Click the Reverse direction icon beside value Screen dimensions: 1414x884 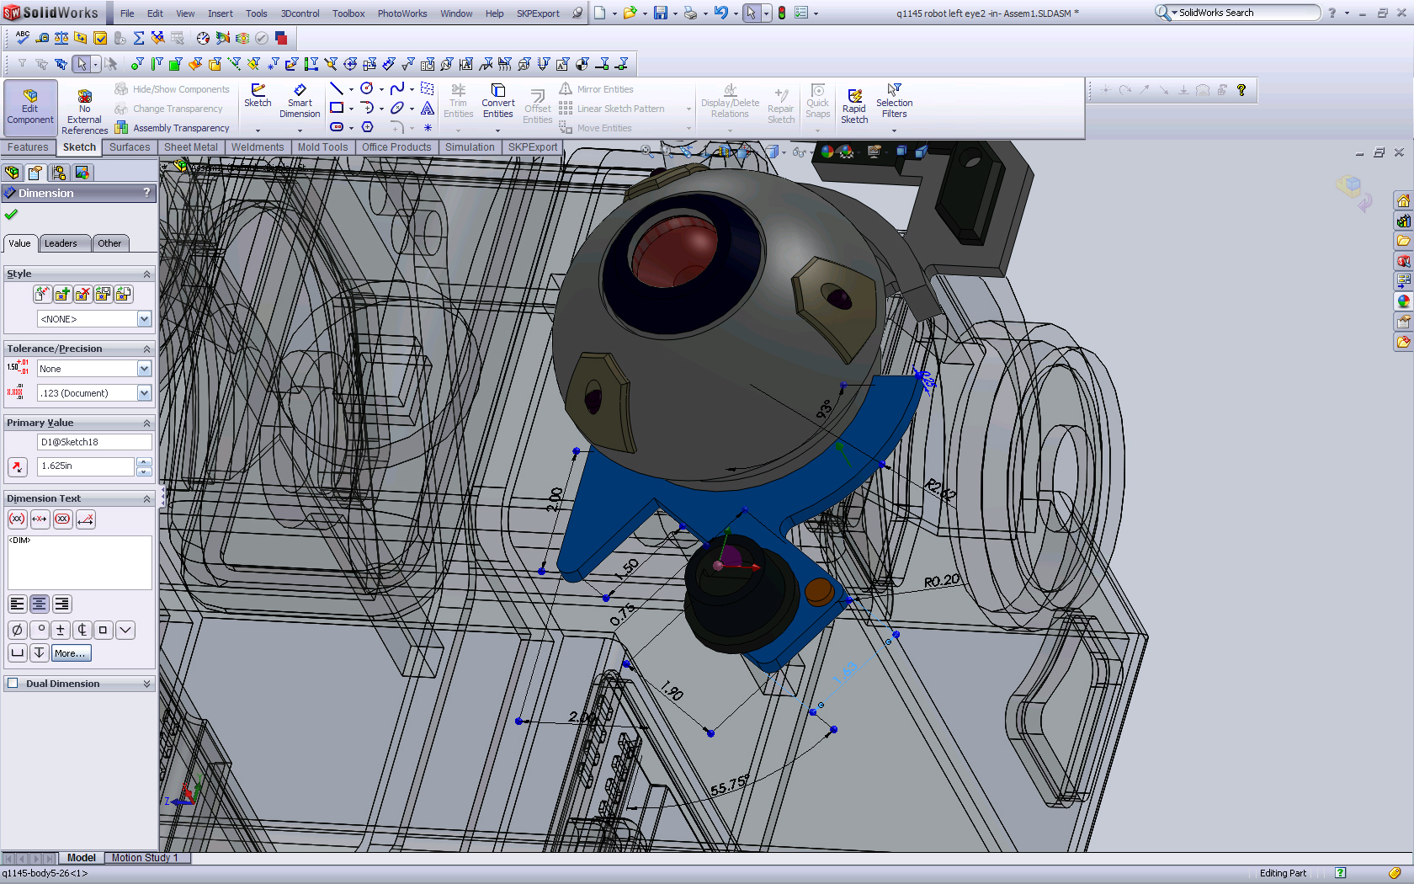(x=17, y=466)
